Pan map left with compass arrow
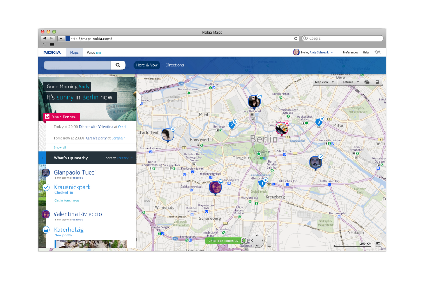The image size is (424, 283). click(252, 240)
